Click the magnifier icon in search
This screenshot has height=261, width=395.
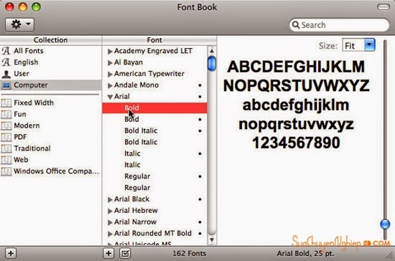click(296, 25)
